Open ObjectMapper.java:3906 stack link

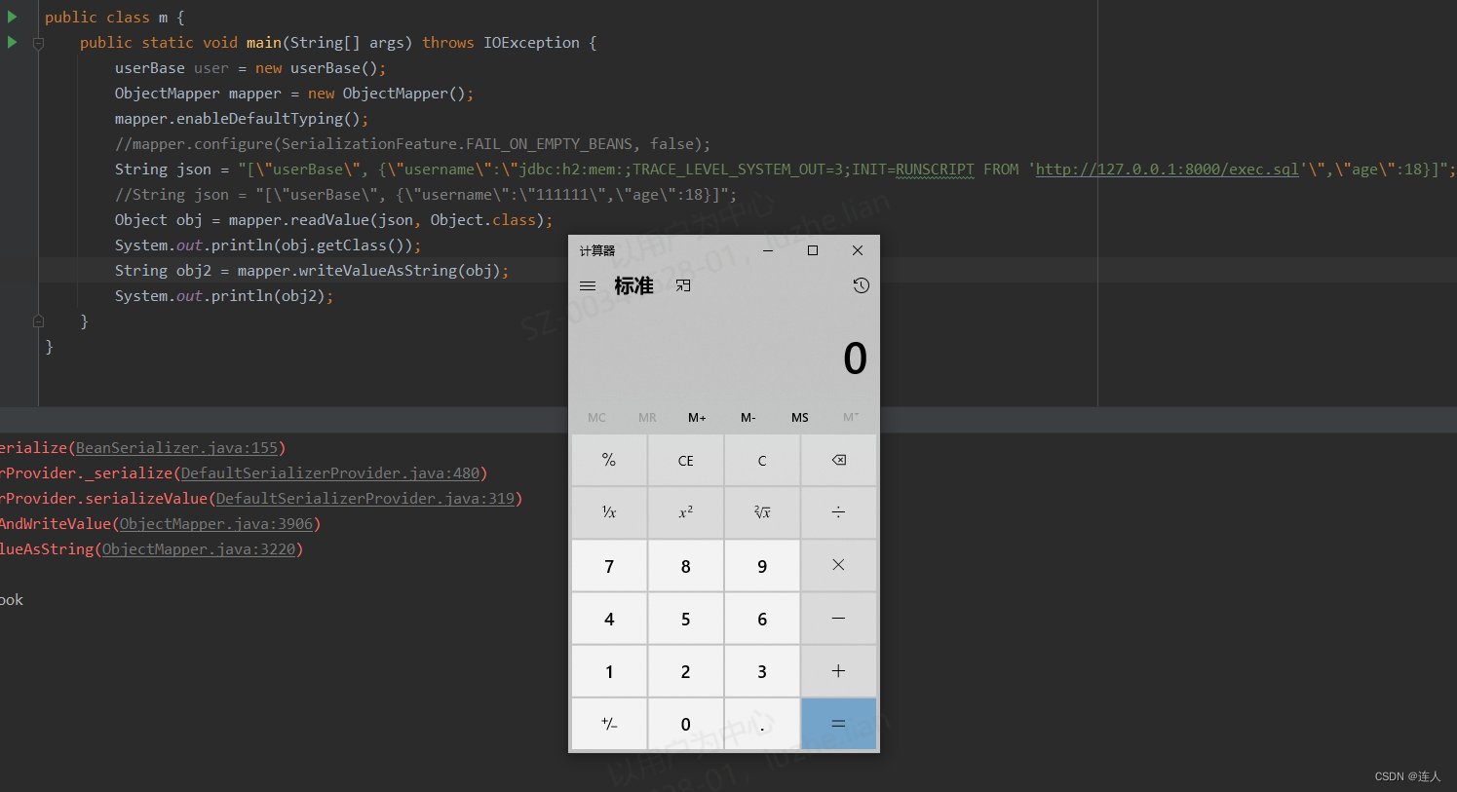pos(216,523)
